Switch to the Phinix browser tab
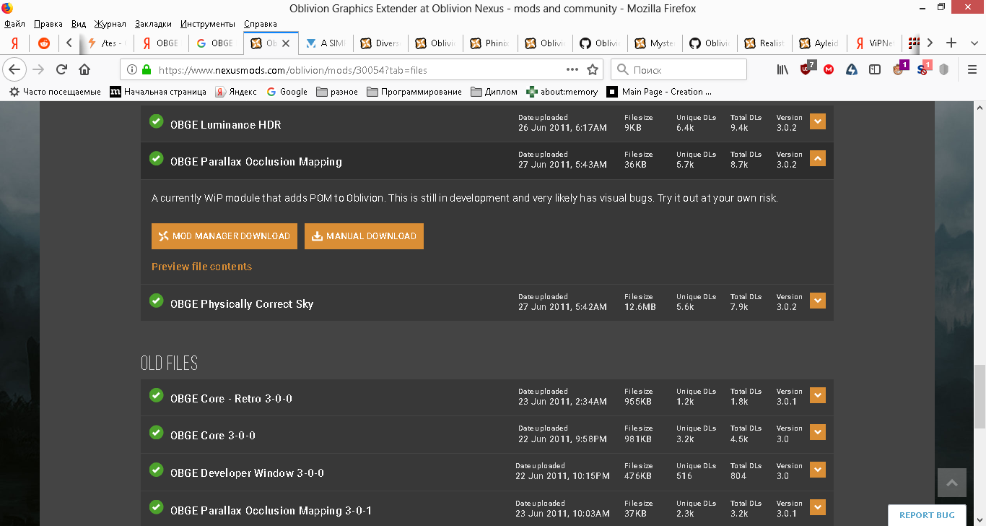This screenshot has height=526, width=986. tap(489, 43)
